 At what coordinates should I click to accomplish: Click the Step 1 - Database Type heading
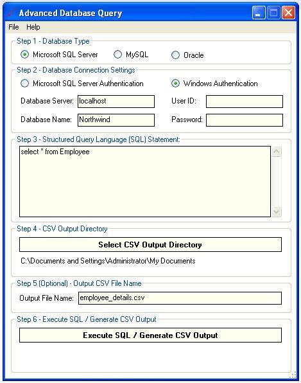pyautogui.click(x=53, y=41)
